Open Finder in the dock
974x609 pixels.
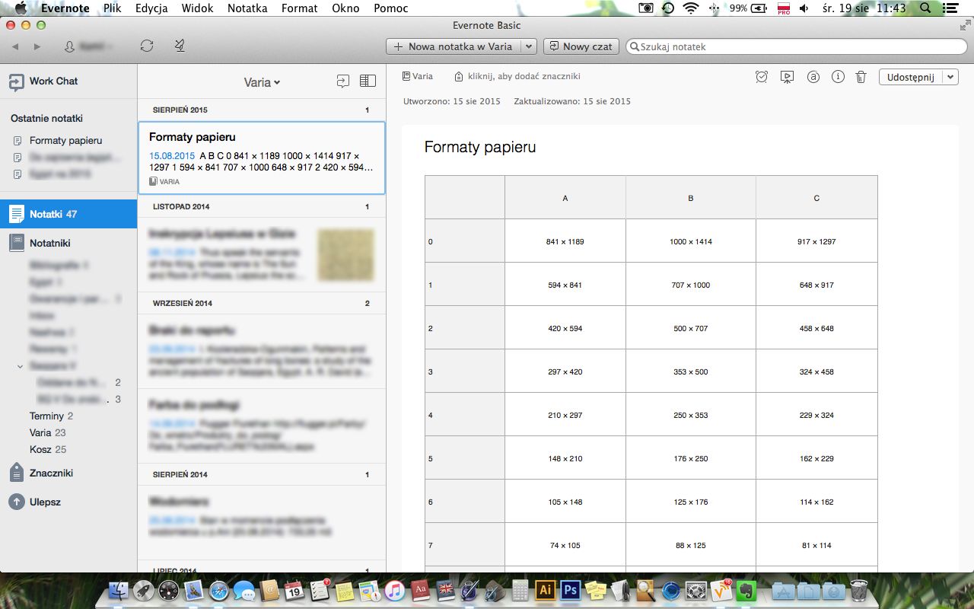119,590
